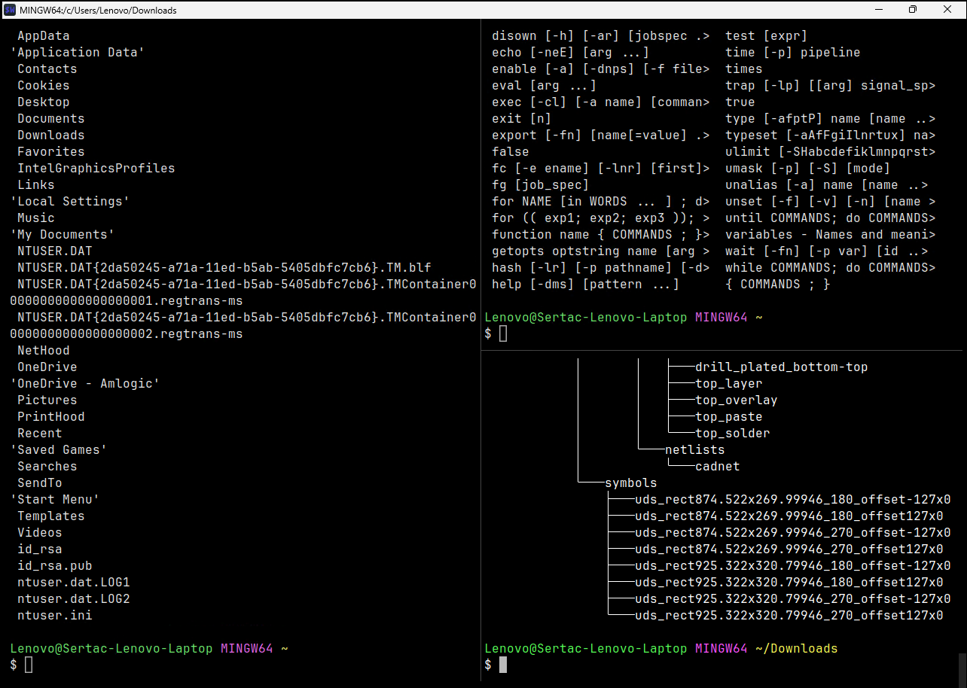This screenshot has height=688, width=967.
Task: Select the 'Favorites' entry
Action: 51,152
